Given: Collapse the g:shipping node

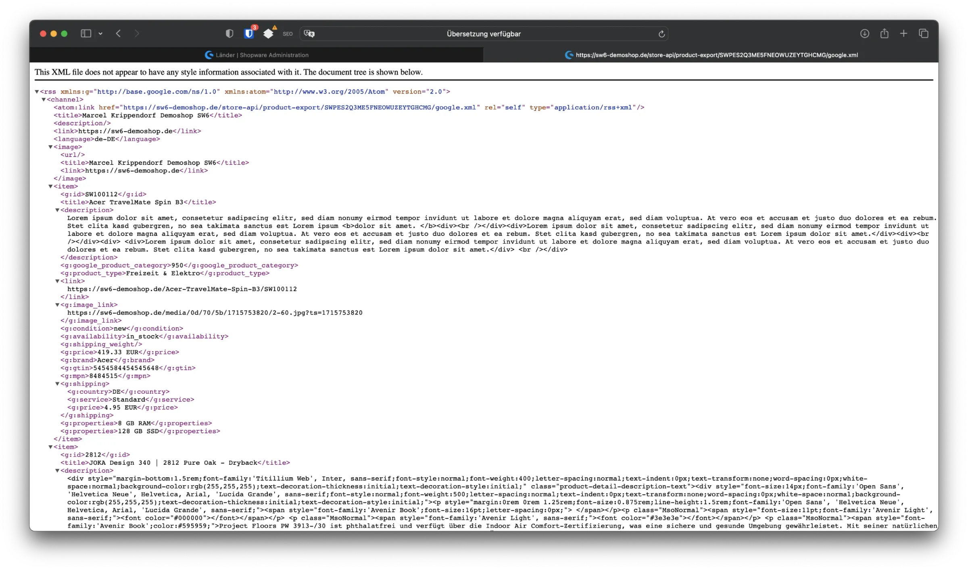Looking at the screenshot, I should [57, 384].
